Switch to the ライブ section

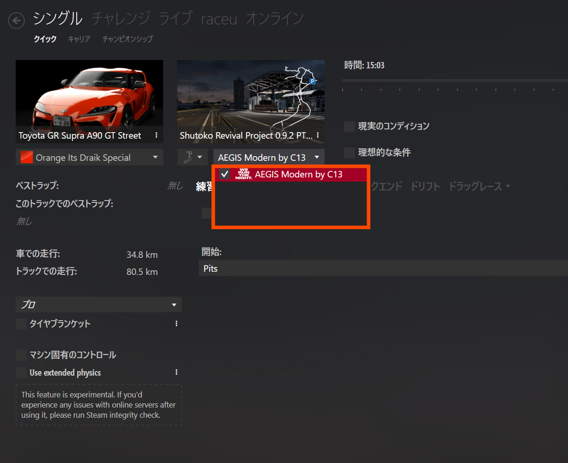[x=175, y=19]
